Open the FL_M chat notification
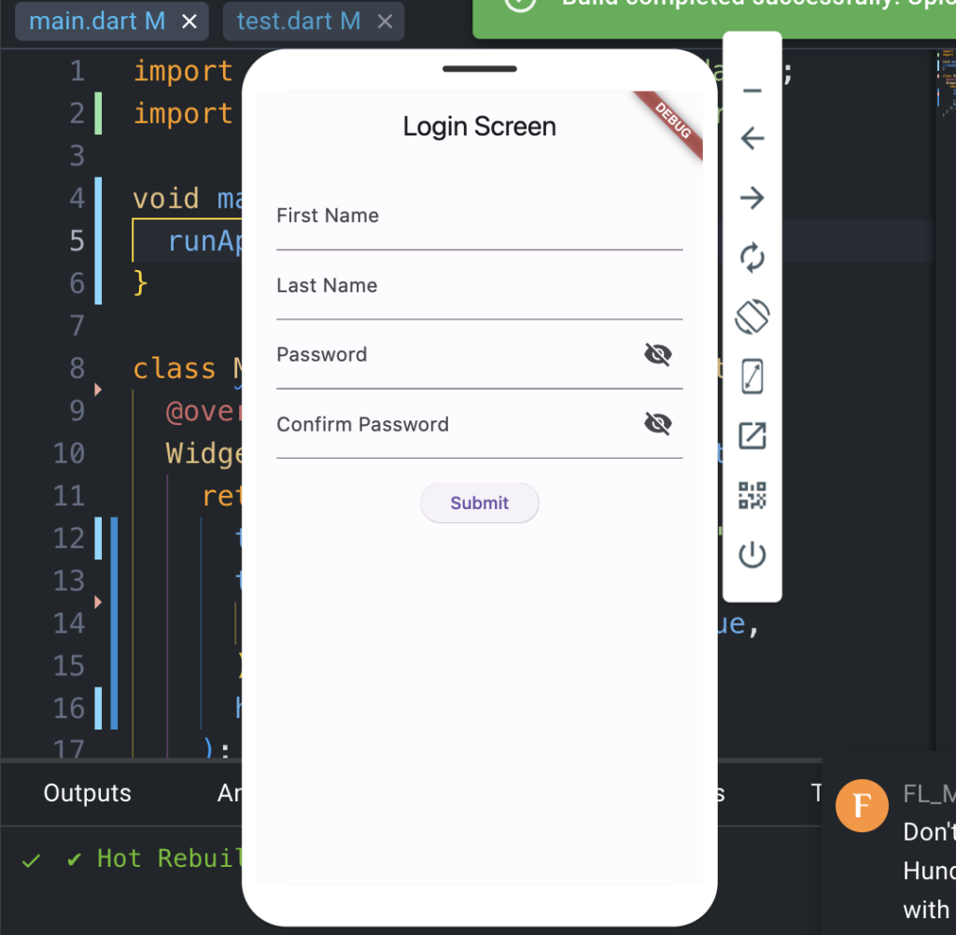Image resolution: width=956 pixels, height=935 pixels. pos(861,805)
